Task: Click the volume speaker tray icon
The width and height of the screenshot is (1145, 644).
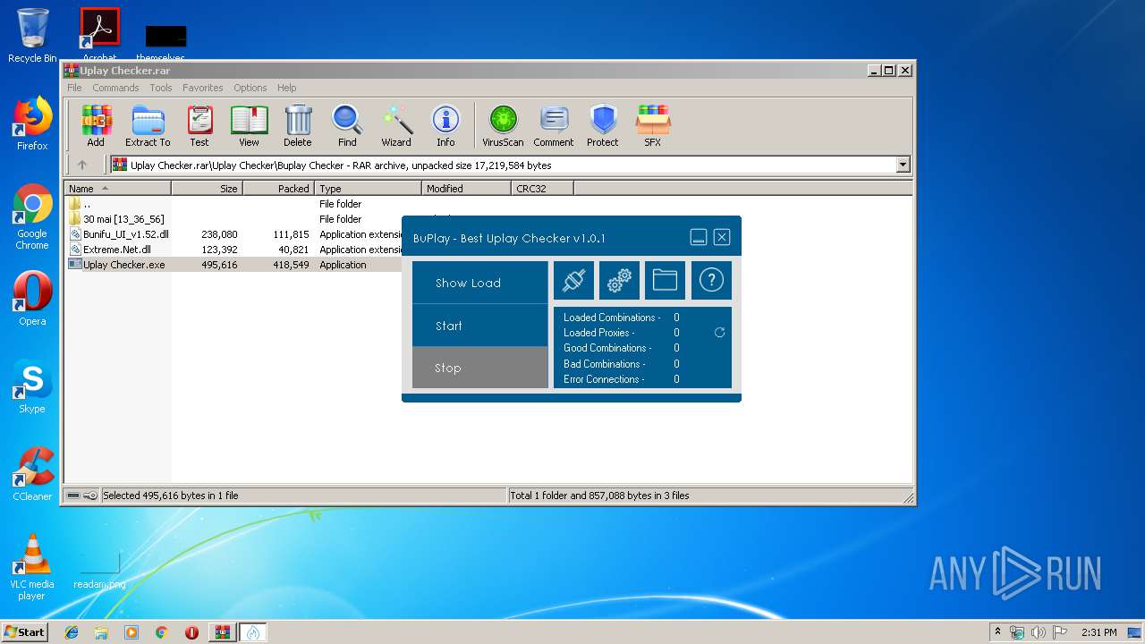Action: [x=1039, y=632]
